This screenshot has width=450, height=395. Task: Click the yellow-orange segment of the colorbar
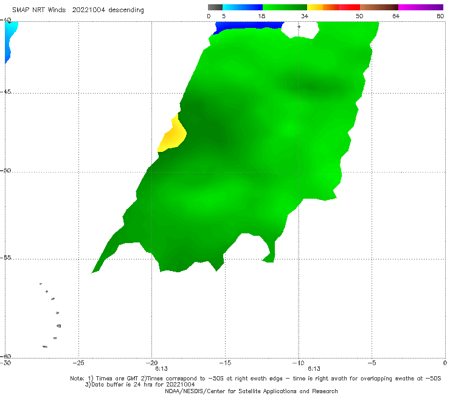[x=323, y=7]
